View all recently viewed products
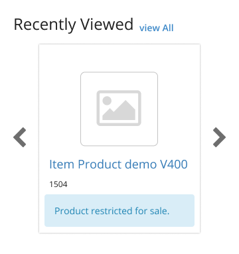Viewport: 239px width, 254px height. point(157,28)
